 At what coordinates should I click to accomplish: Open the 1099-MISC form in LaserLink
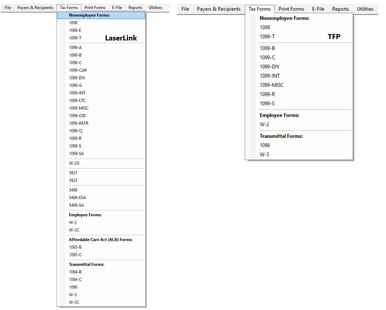click(77, 108)
